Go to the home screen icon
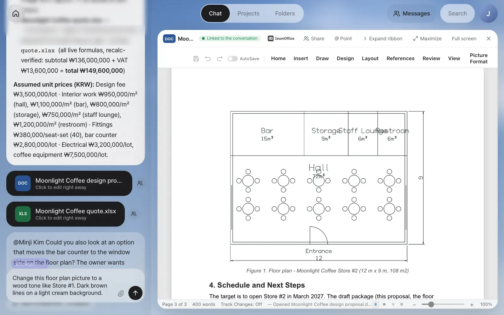The image size is (504, 315). (x=16, y=14)
